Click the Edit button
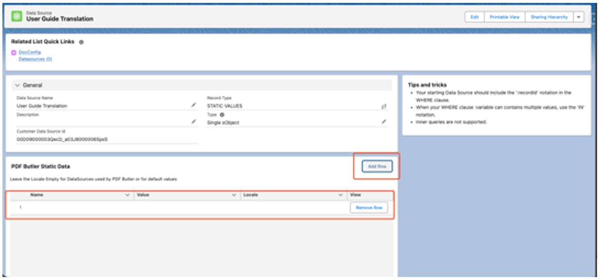Screen dimensions: 600x279 [475, 17]
